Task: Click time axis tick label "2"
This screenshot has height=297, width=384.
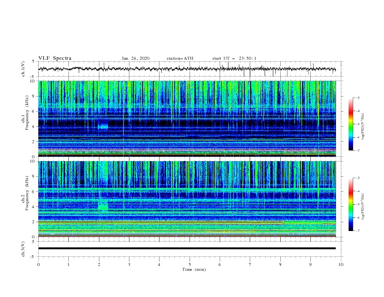Action: [99, 264]
